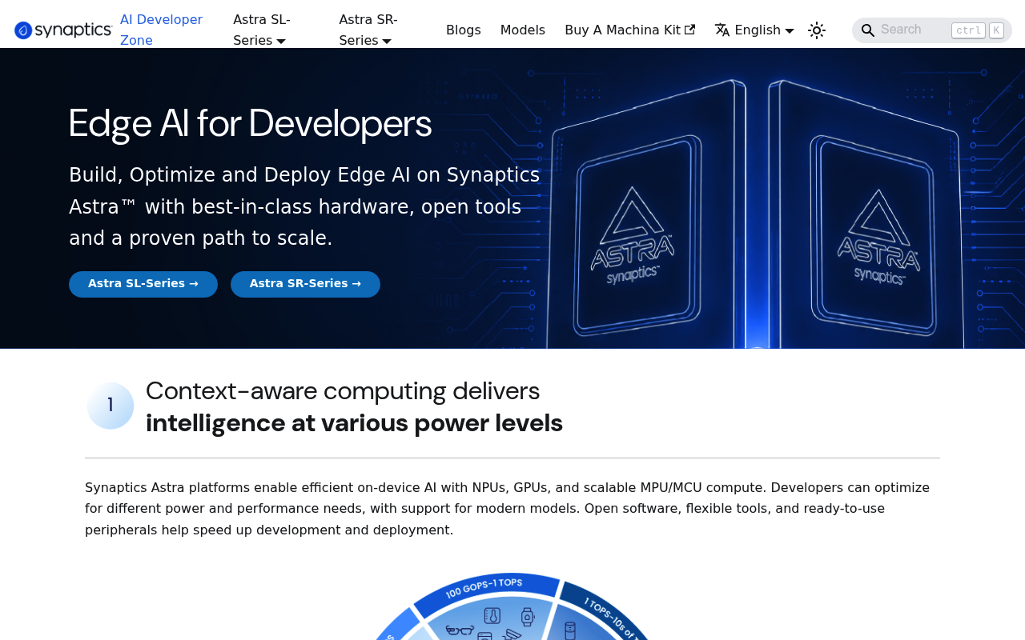Image resolution: width=1025 pixels, height=640 pixels.
Task: Click the smart glasses icon in the chart
Action: (460, 630)
